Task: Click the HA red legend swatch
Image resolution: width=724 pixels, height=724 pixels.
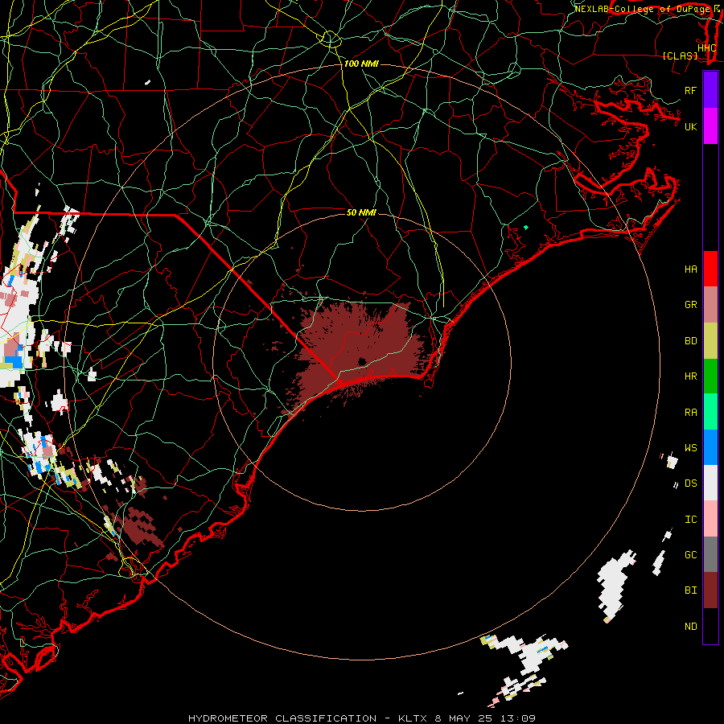Action: coord(710,269)
